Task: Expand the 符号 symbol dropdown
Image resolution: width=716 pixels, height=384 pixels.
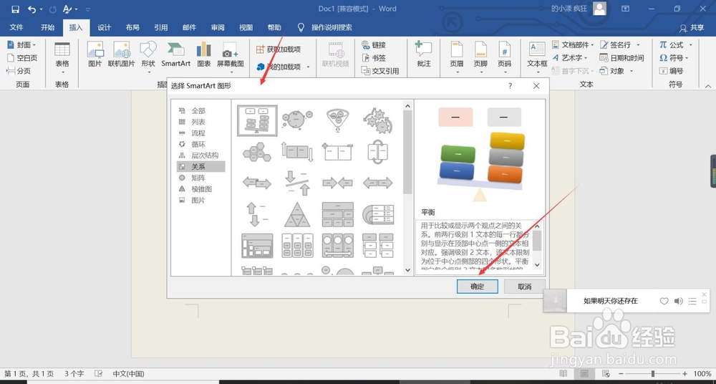Action: (687, 58)
